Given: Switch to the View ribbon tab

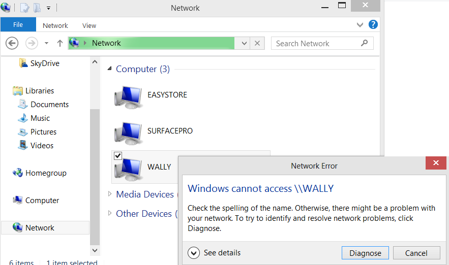Looking at the screenshot, I should click(x=89, y=25).
